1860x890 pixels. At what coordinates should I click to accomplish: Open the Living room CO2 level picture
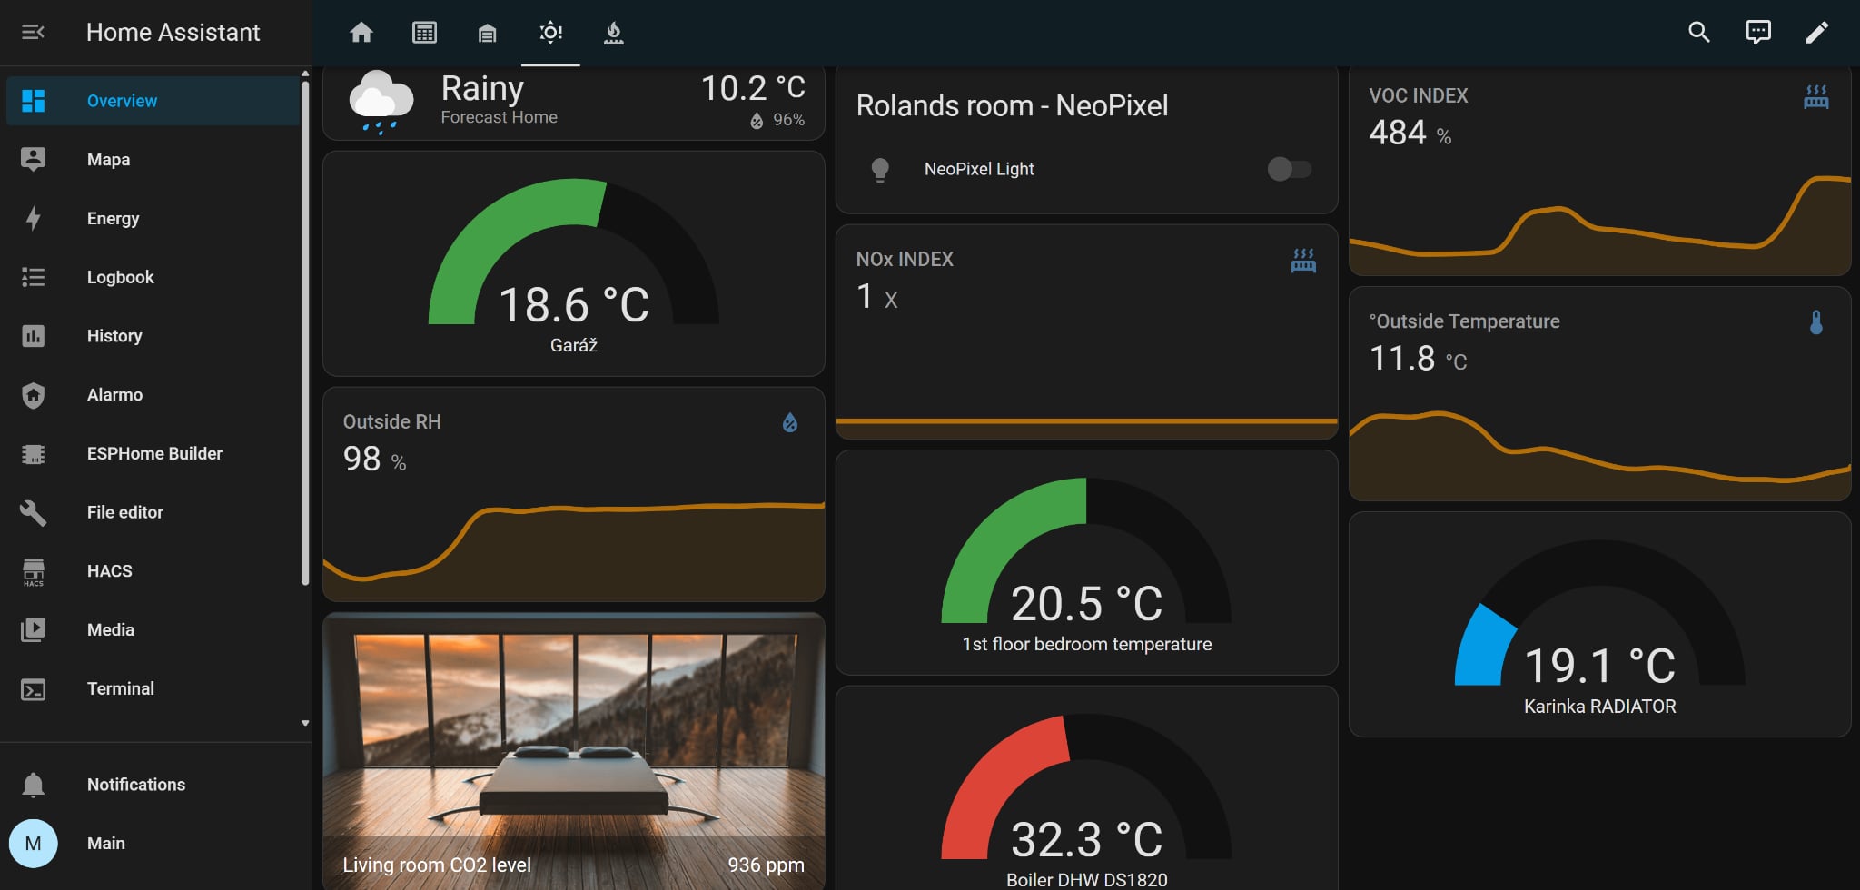tap(574, 750)
